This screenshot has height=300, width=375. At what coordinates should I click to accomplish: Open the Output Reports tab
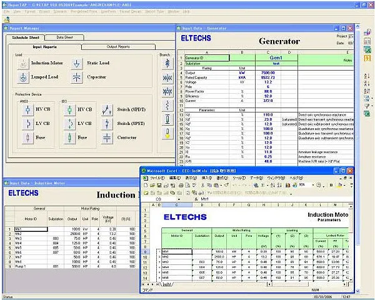pos(118,47)
